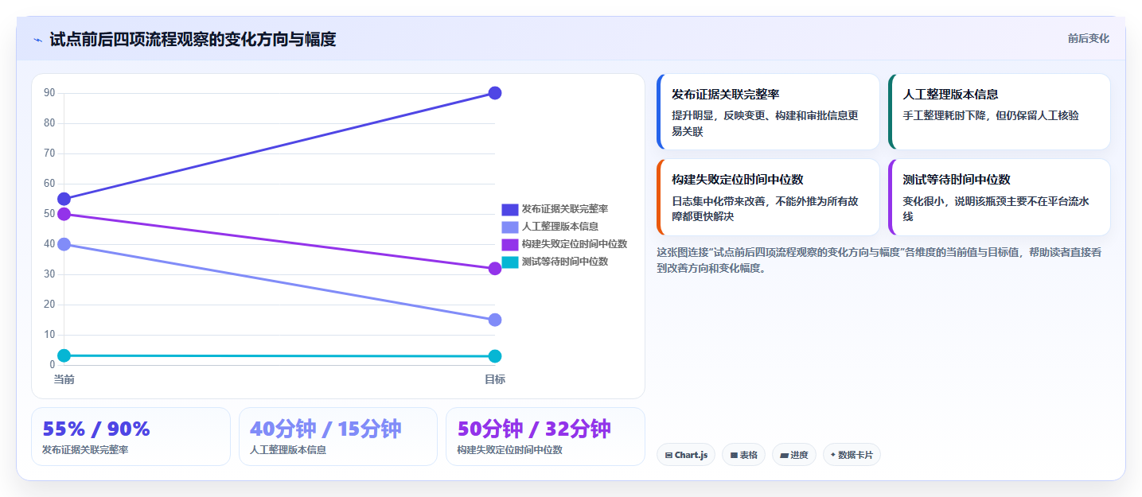Select the 表格 tag
Viewport: 1142px width, 497px height.
pos(743,455)
